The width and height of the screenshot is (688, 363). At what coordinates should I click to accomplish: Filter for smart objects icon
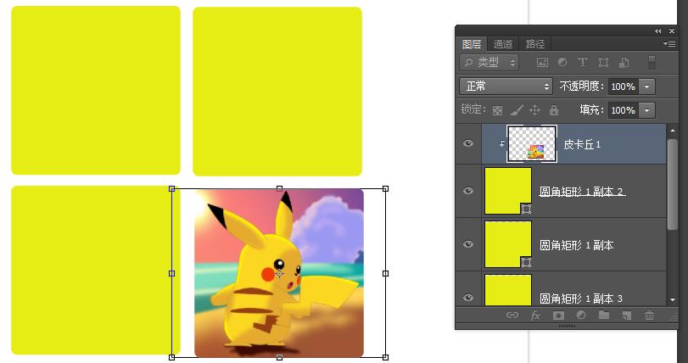point(624,63)
